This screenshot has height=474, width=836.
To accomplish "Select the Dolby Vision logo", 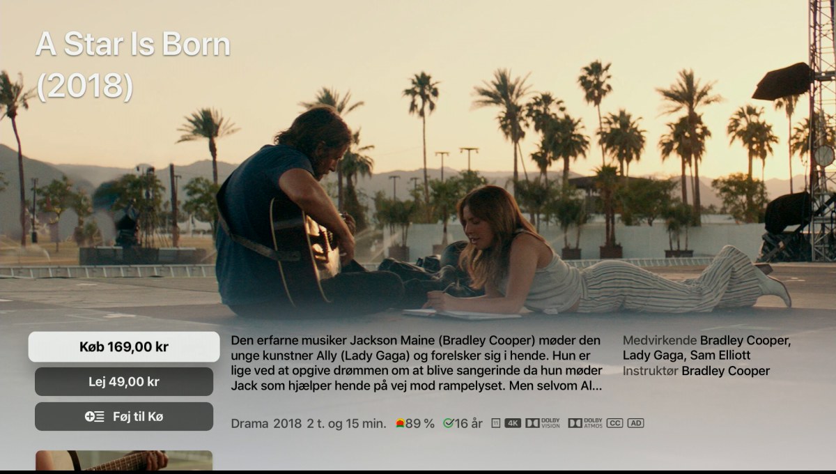I will [x=543, y=423].
